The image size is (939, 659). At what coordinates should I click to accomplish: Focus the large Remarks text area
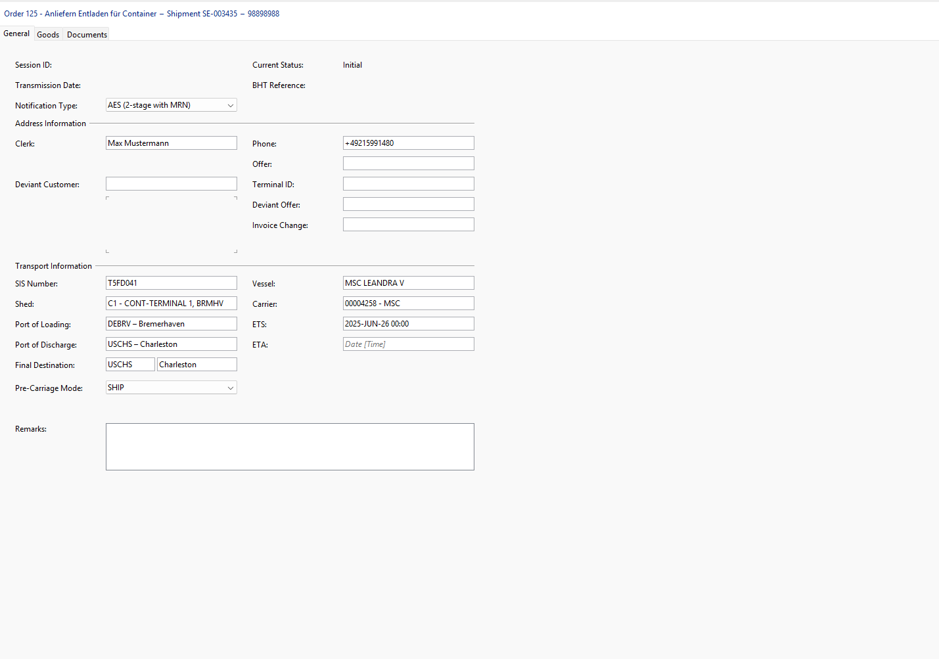coord(290,447)
